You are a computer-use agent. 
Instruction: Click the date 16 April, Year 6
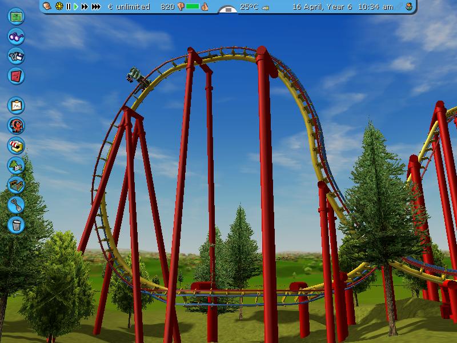322,7
